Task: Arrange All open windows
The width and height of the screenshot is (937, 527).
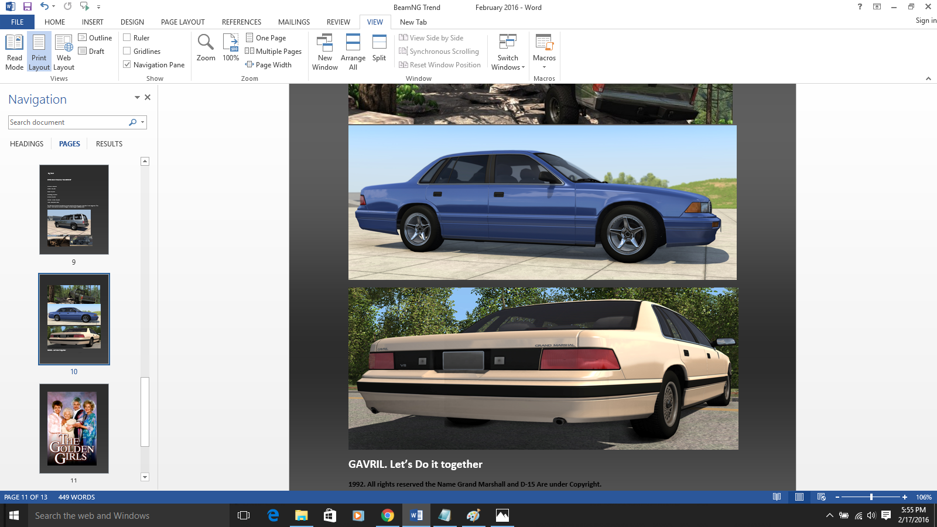Action: [353, 52]
